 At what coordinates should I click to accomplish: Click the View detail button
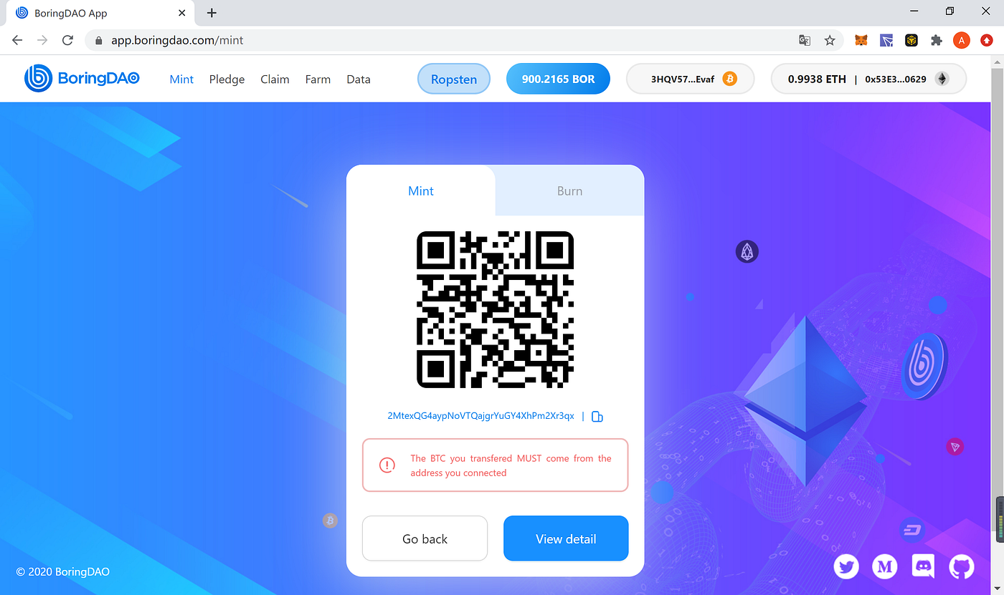pos(566,538)
